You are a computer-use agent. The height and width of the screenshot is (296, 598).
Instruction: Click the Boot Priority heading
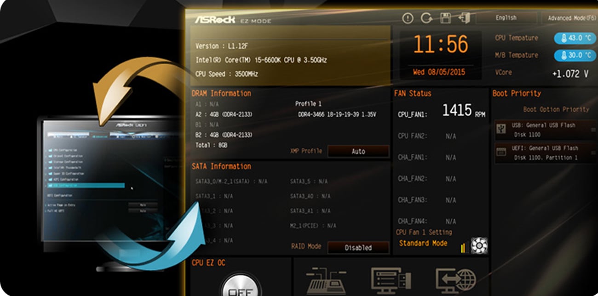tap(517, 93)
